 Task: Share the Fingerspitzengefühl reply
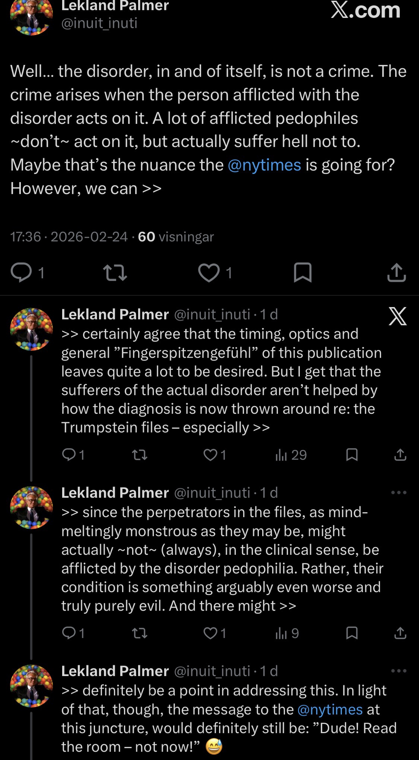(x=400, y=454)
